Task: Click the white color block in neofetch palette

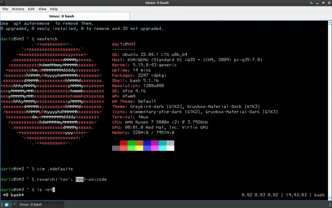Action: pyautogui.click(x=170, y=148)
